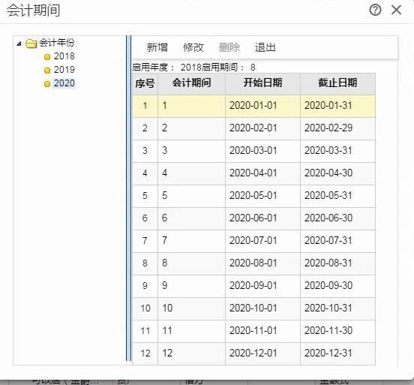The width and height of the screenshot is (414, 385).
Task: Click the yellow bullet icon beside 2019
Action: (47, 71)
